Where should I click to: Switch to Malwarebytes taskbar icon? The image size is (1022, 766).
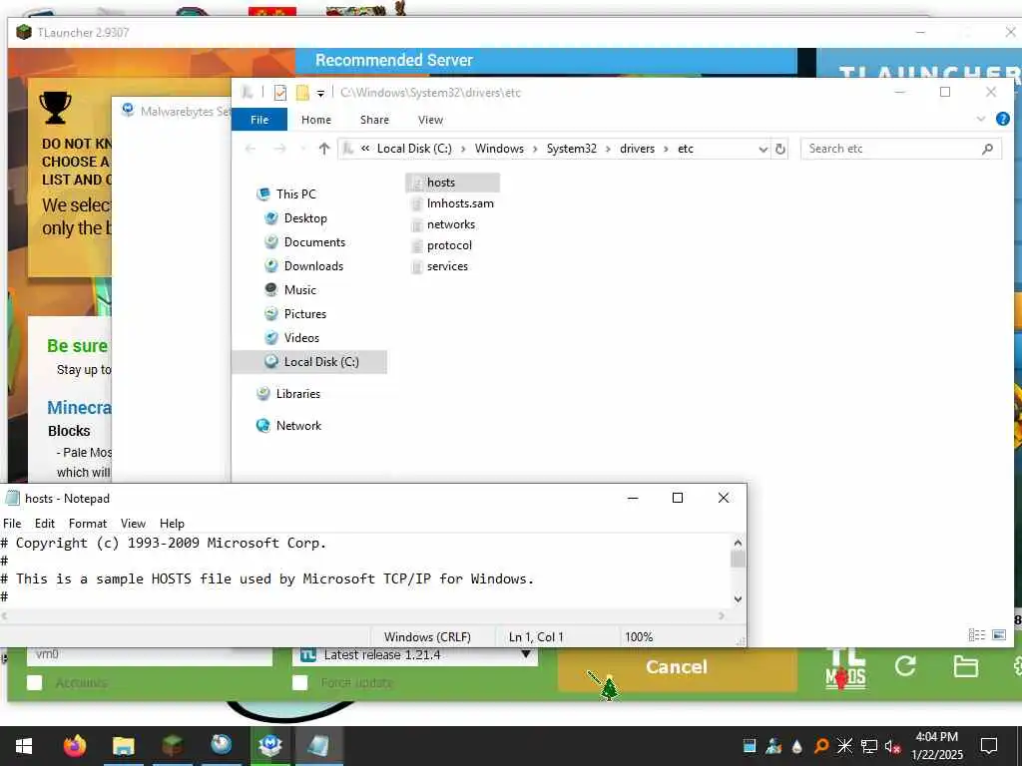point(269,746)
